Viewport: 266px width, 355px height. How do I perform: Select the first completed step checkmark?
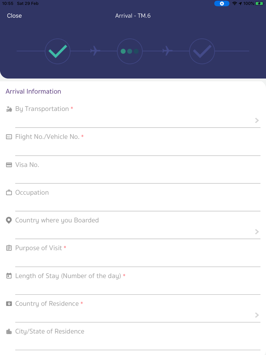(58, 51)
